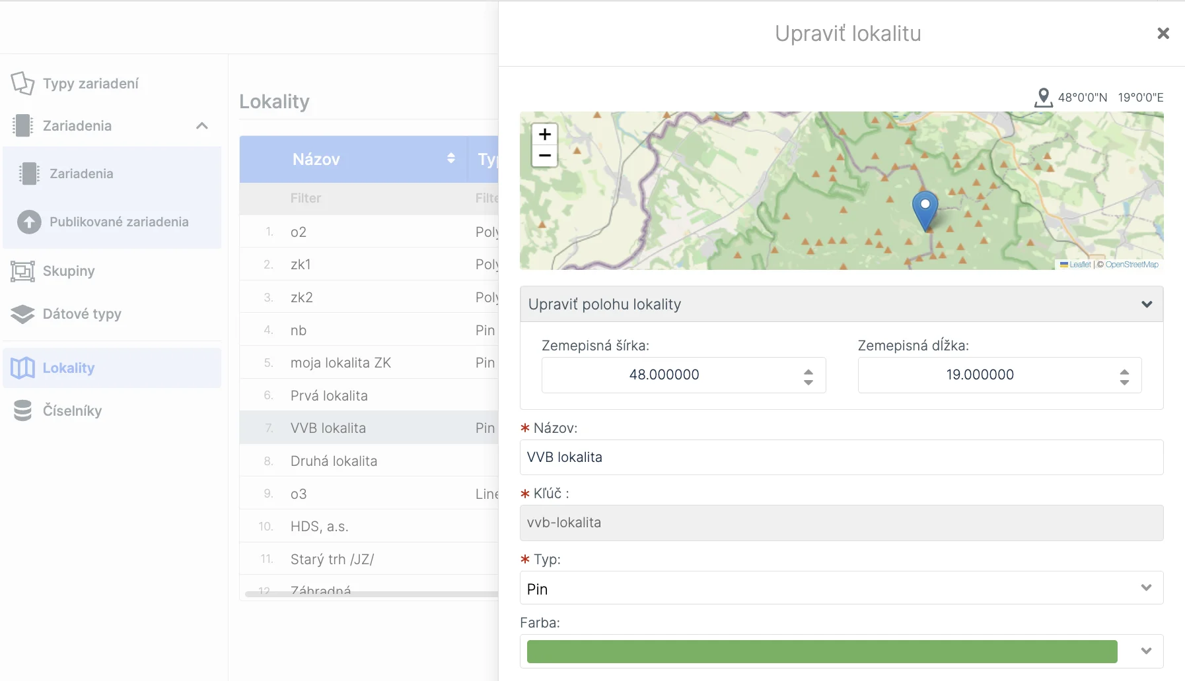
Task: Increase the Zemepisná šírka value
Action: [x=808, y=371]
